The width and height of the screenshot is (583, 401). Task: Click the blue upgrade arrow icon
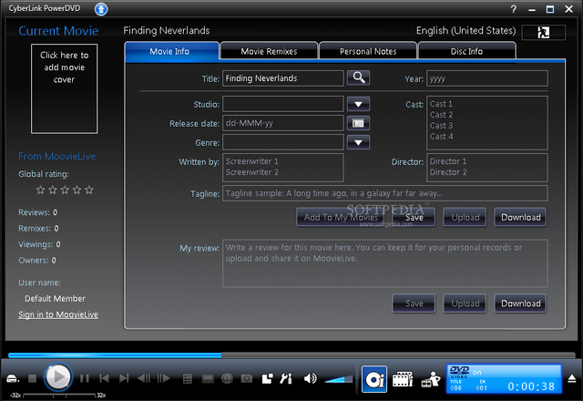coord(101,9)
